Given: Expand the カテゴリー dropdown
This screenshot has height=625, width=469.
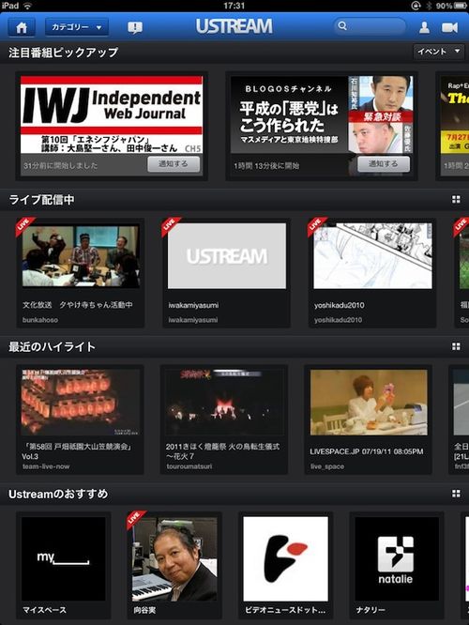Looking at the screenshot, I should pos(77,27).
